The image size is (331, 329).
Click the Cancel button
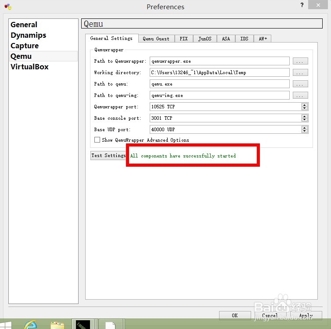coord(270,315)
